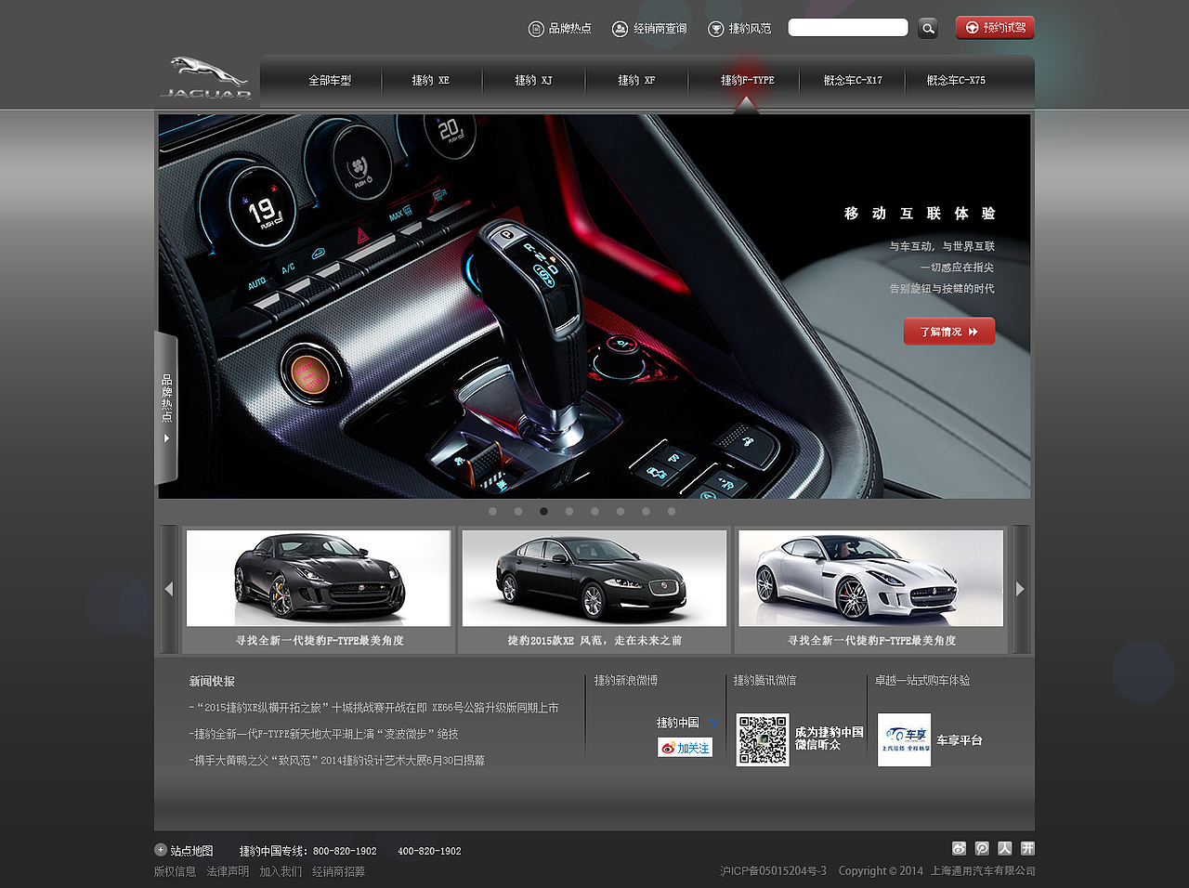Click the 新闻快报 heading
This screenshot has height=888, width=1189.
[212, 681]
